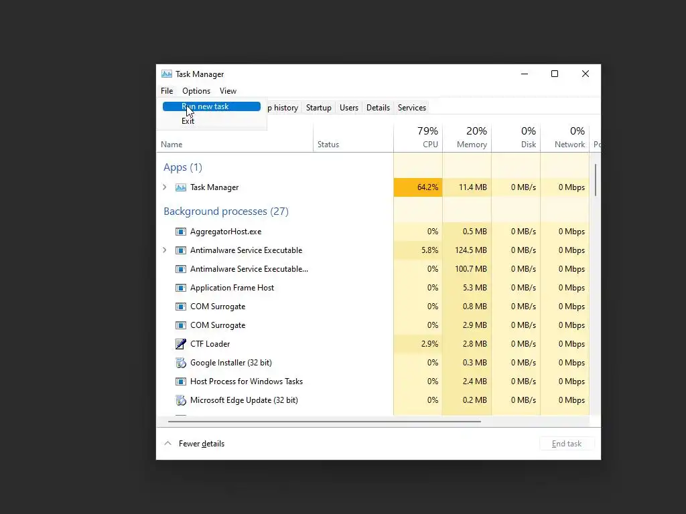Click the Fewer details link
686x514 pixels.
pos(201,444)
